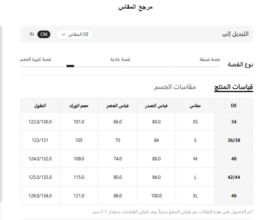Click the 101.0 hip value
This screenshot has width=271, height=220.
click(x=79, y=122)
